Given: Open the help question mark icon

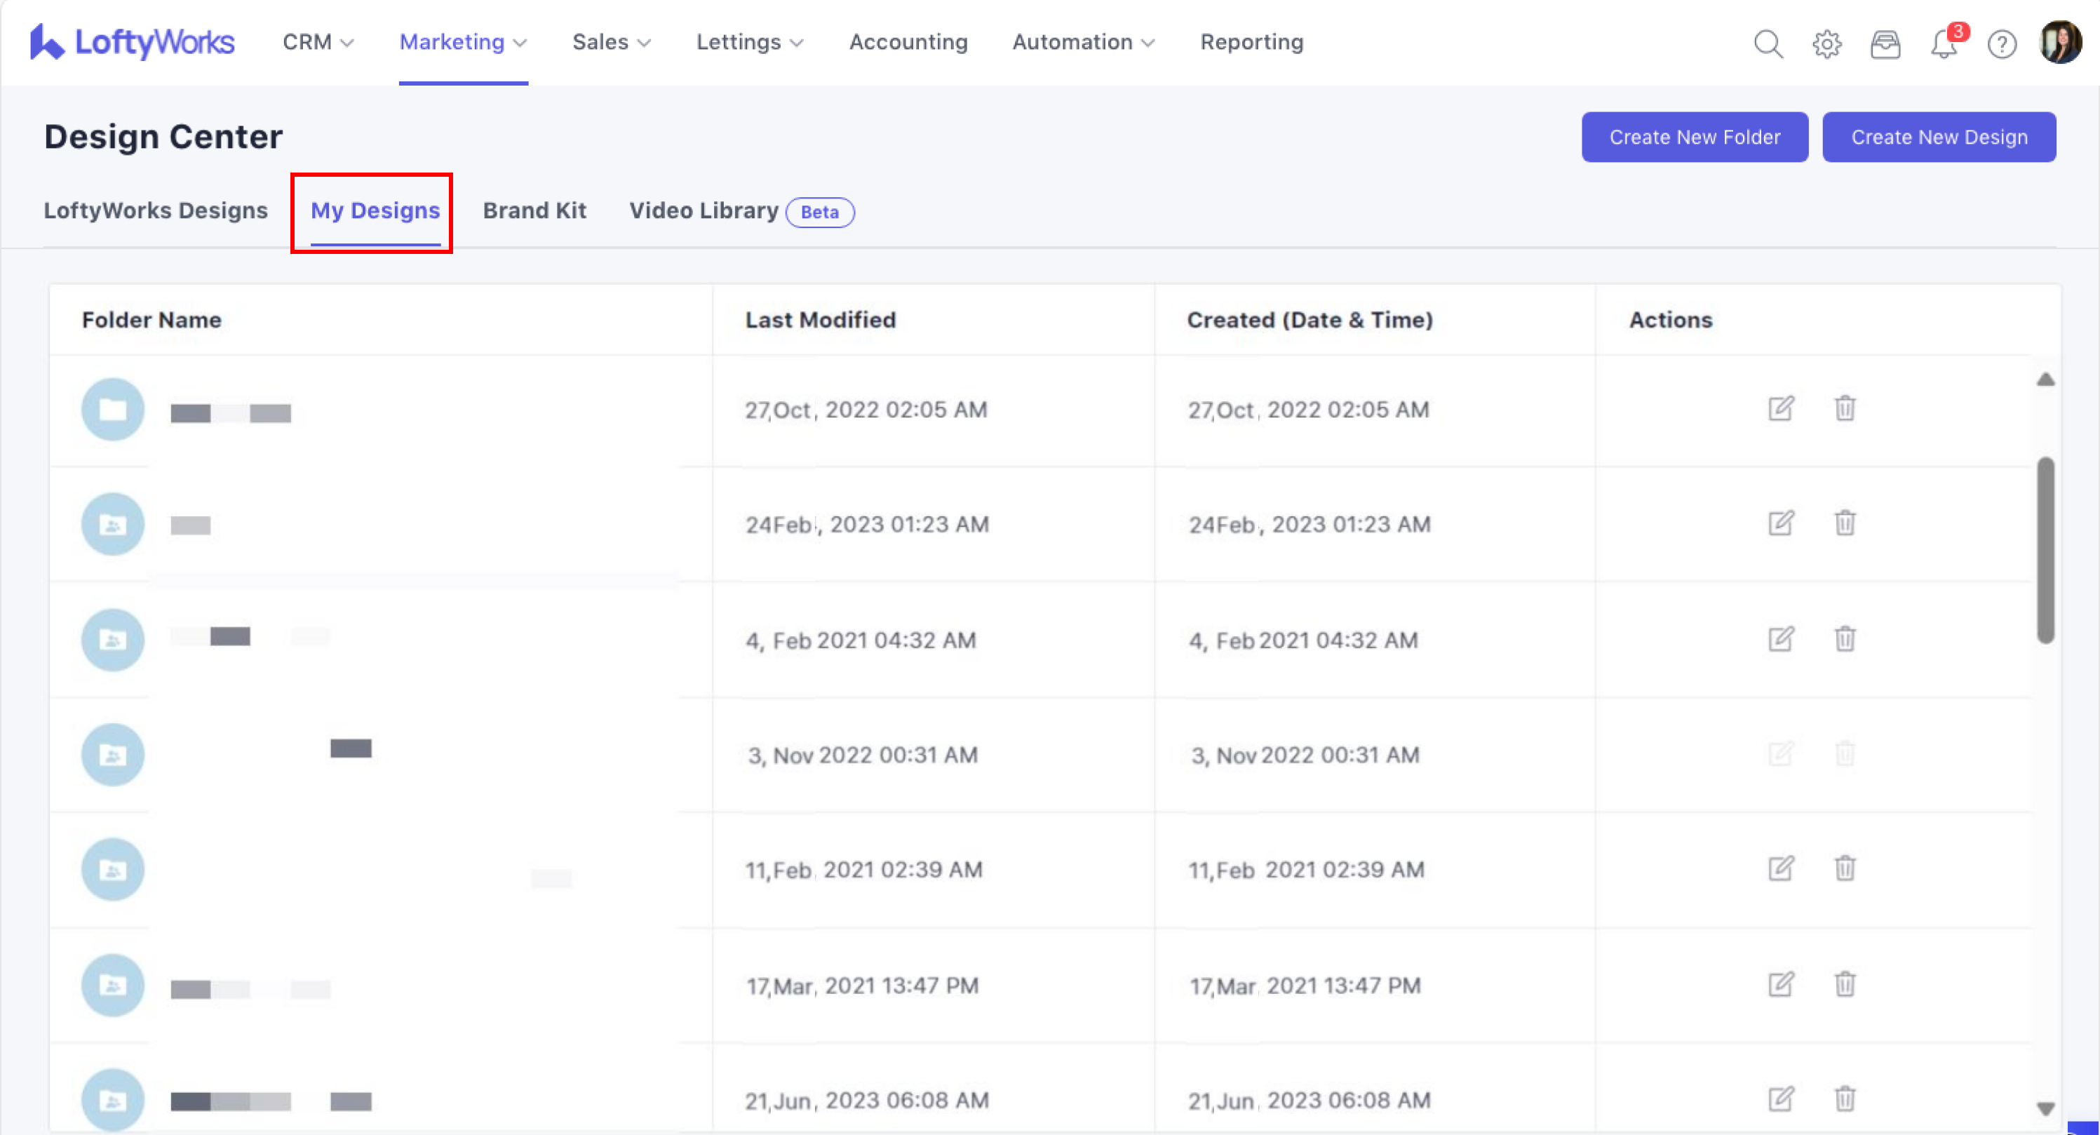Looking at the screenshot, I should (2001, 44).
